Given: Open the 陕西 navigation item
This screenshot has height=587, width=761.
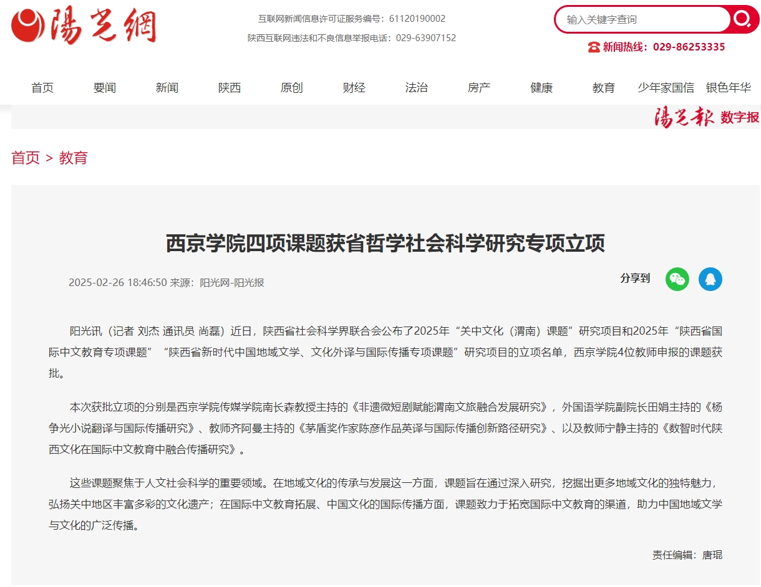Looking at the screenshot, I should tap(230, 88).
